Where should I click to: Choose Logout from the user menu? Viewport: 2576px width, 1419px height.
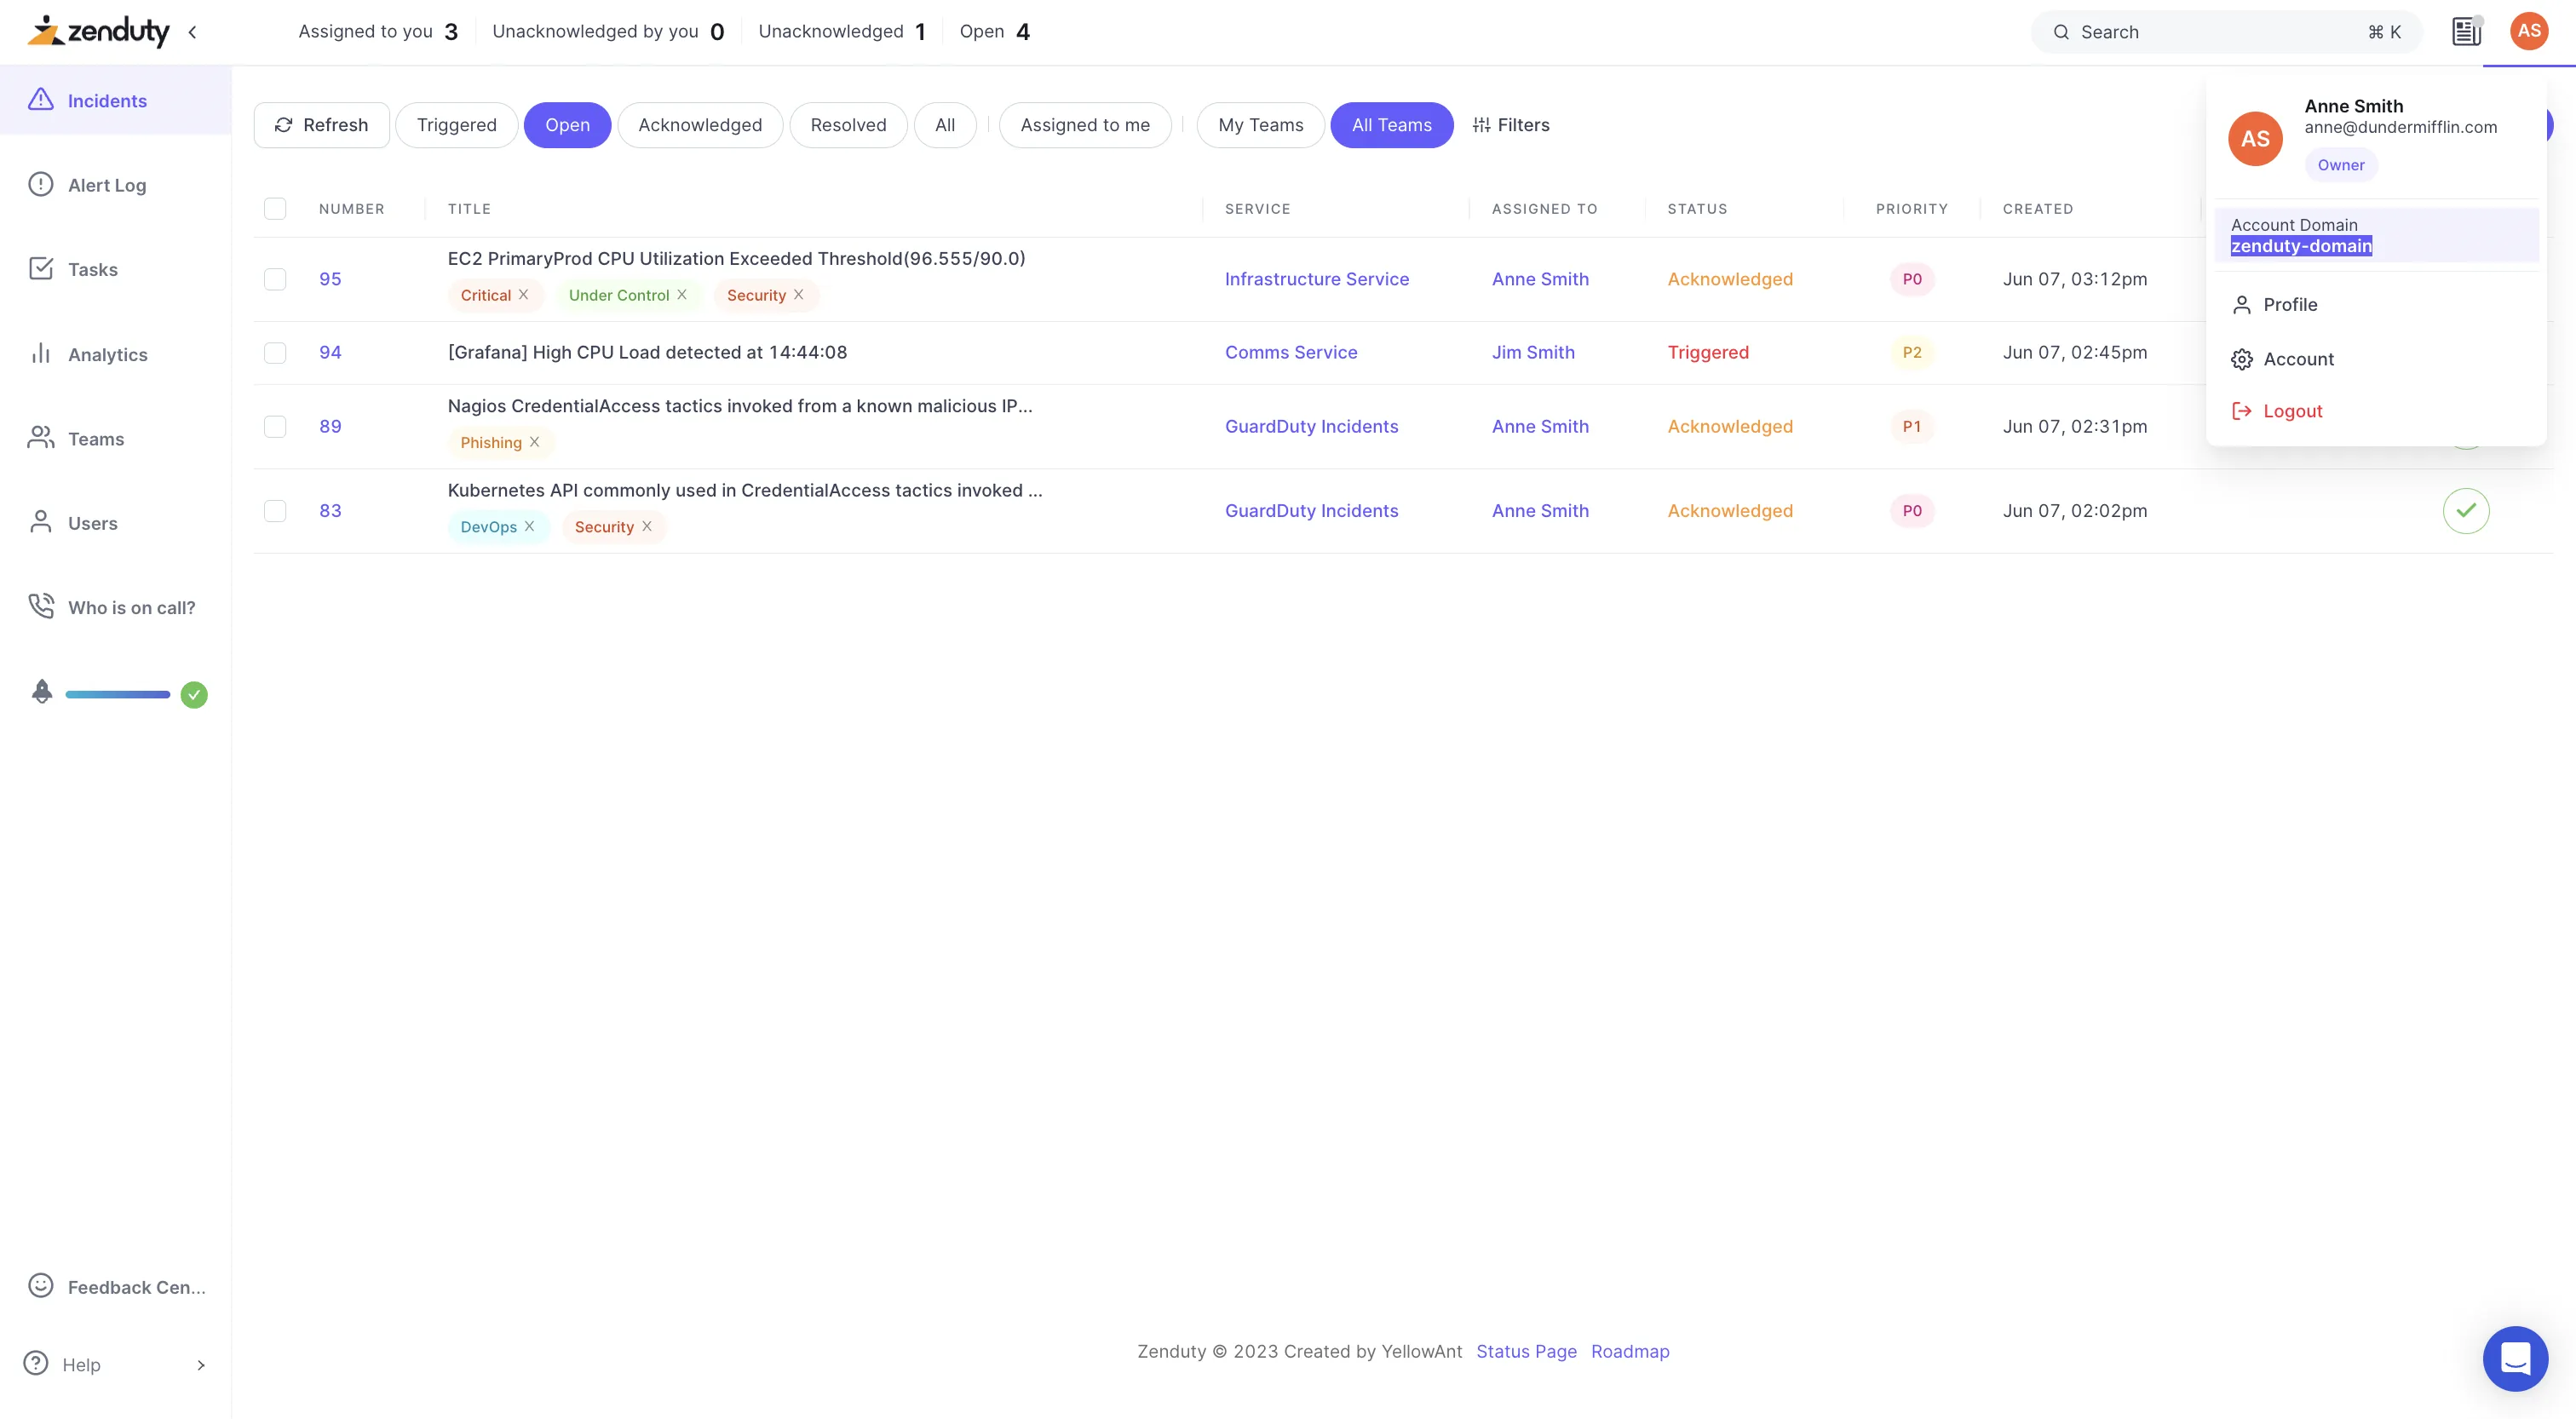point(2292,411)
